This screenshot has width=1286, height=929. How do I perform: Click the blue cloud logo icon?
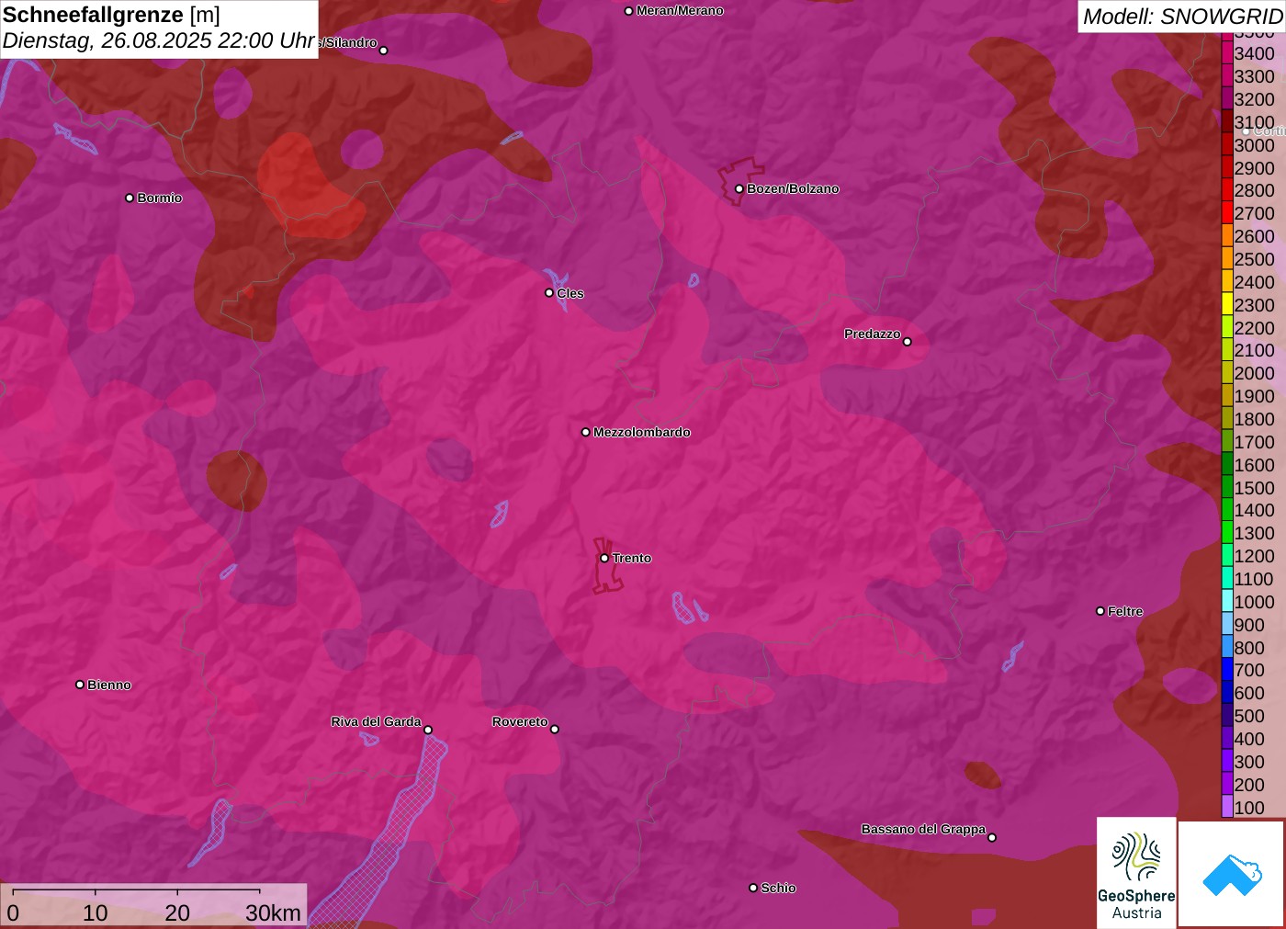pyautogui.click(x=1232, y=874)
